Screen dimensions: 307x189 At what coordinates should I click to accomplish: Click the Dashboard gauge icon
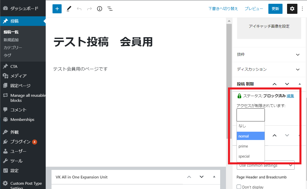coord(5,8)
